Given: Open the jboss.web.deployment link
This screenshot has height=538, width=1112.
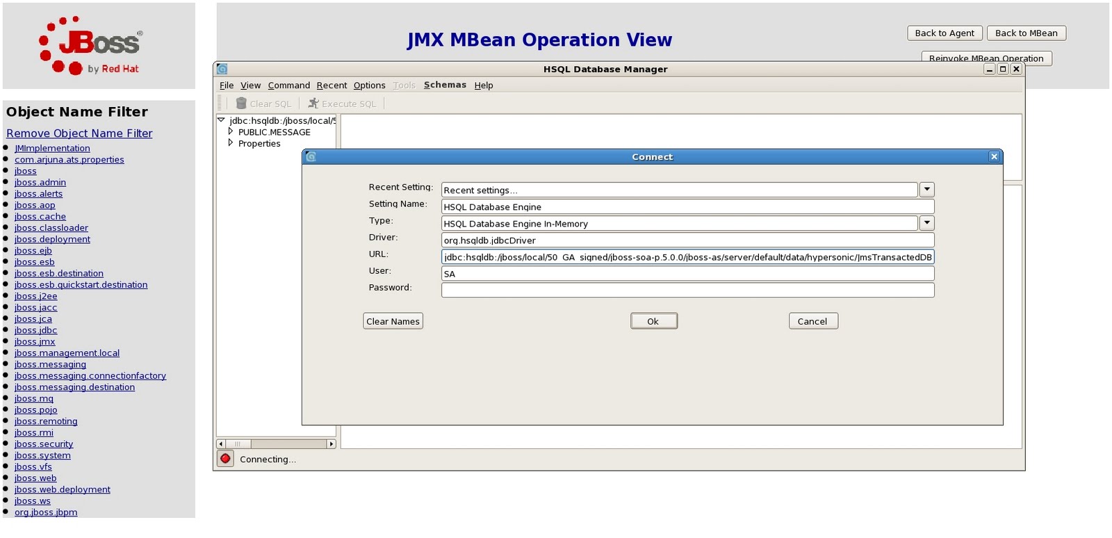Looking at the screenshot, I should pos(63,489).
